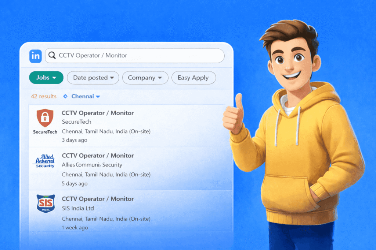Open the Allied CCTV Operator job title
This screenshot has height=250, width=376.
pyautogui.click(x=98, y=156)
